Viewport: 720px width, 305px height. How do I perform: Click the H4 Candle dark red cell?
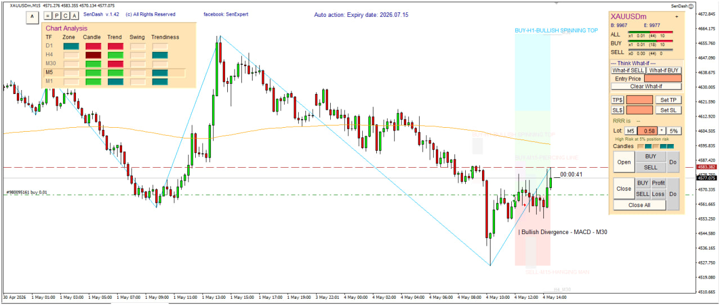(x=93, y=55)
